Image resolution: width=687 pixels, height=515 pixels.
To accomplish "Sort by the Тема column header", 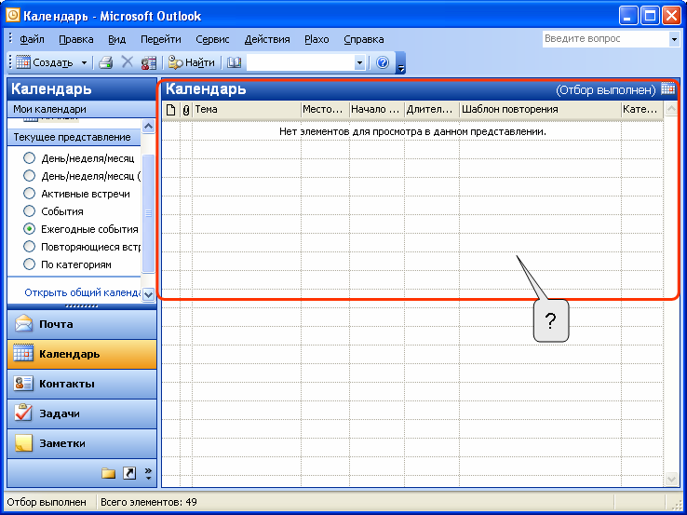I will 247,110.
